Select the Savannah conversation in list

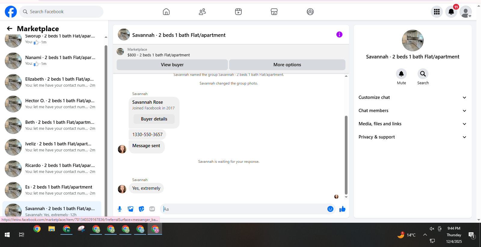tap(52, 209)
